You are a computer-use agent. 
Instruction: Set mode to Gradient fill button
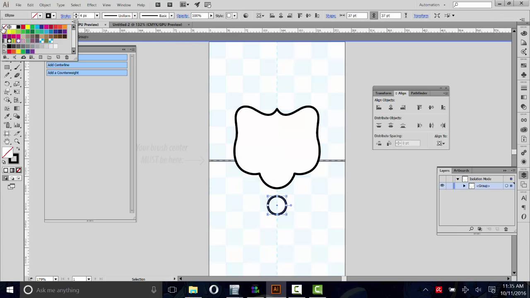12,170
